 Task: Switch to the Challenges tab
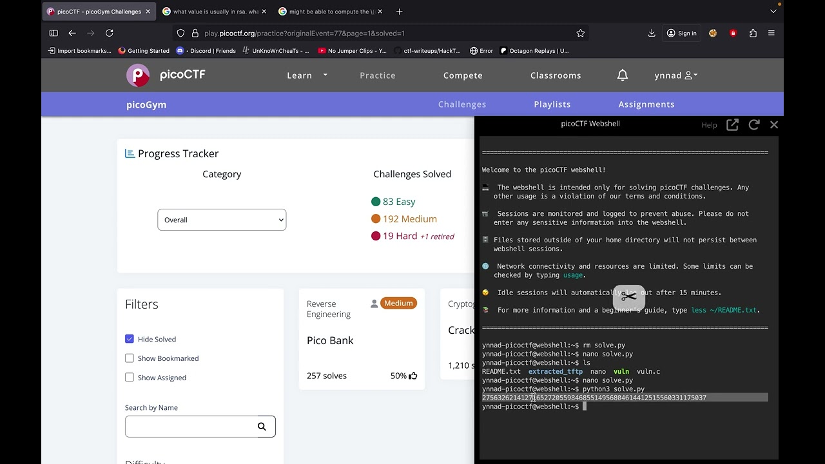coord(462,104)
